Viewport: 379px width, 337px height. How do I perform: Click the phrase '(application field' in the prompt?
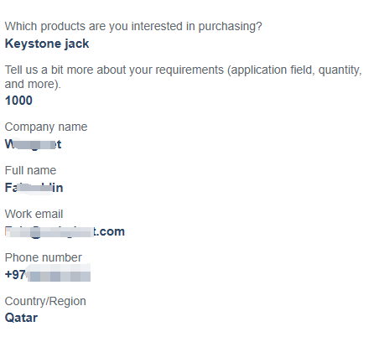[271, 70]
